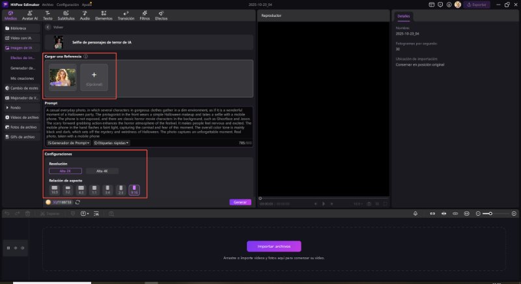Viewport: 521px width, 284px height.
Task: Select the Texto tool icon
Action: (48, 16)
